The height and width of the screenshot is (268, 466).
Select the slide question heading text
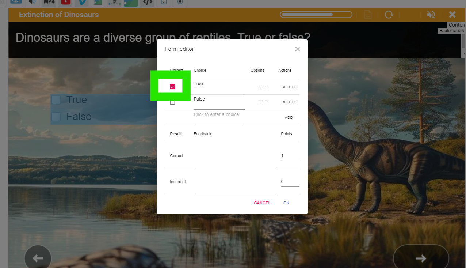[x=163, y=37]
